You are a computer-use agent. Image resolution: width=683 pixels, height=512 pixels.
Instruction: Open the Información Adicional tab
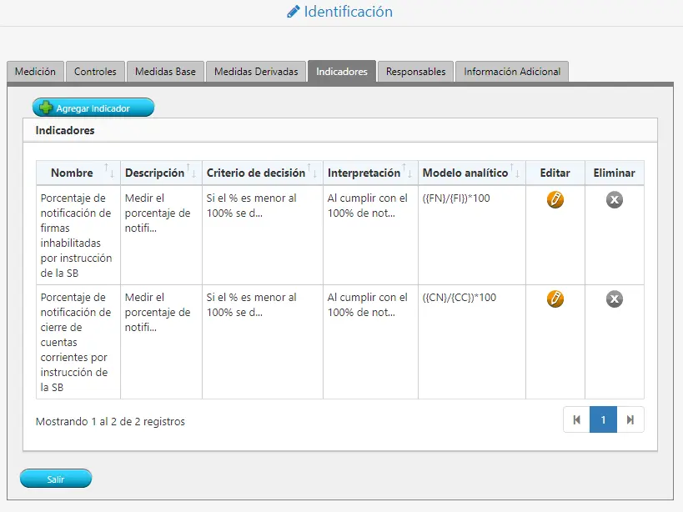coord(512,72)
